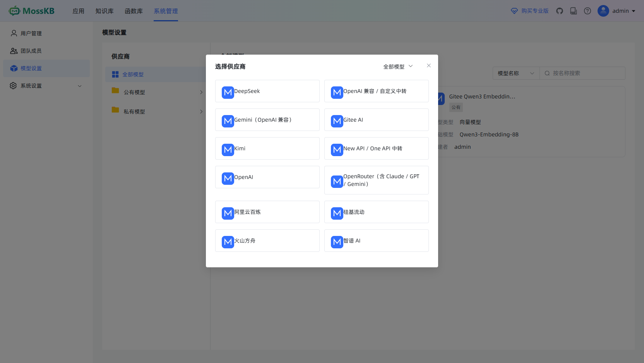
Task: Click the 硅基流动 provider icon
Action: (x=337, y=213)
